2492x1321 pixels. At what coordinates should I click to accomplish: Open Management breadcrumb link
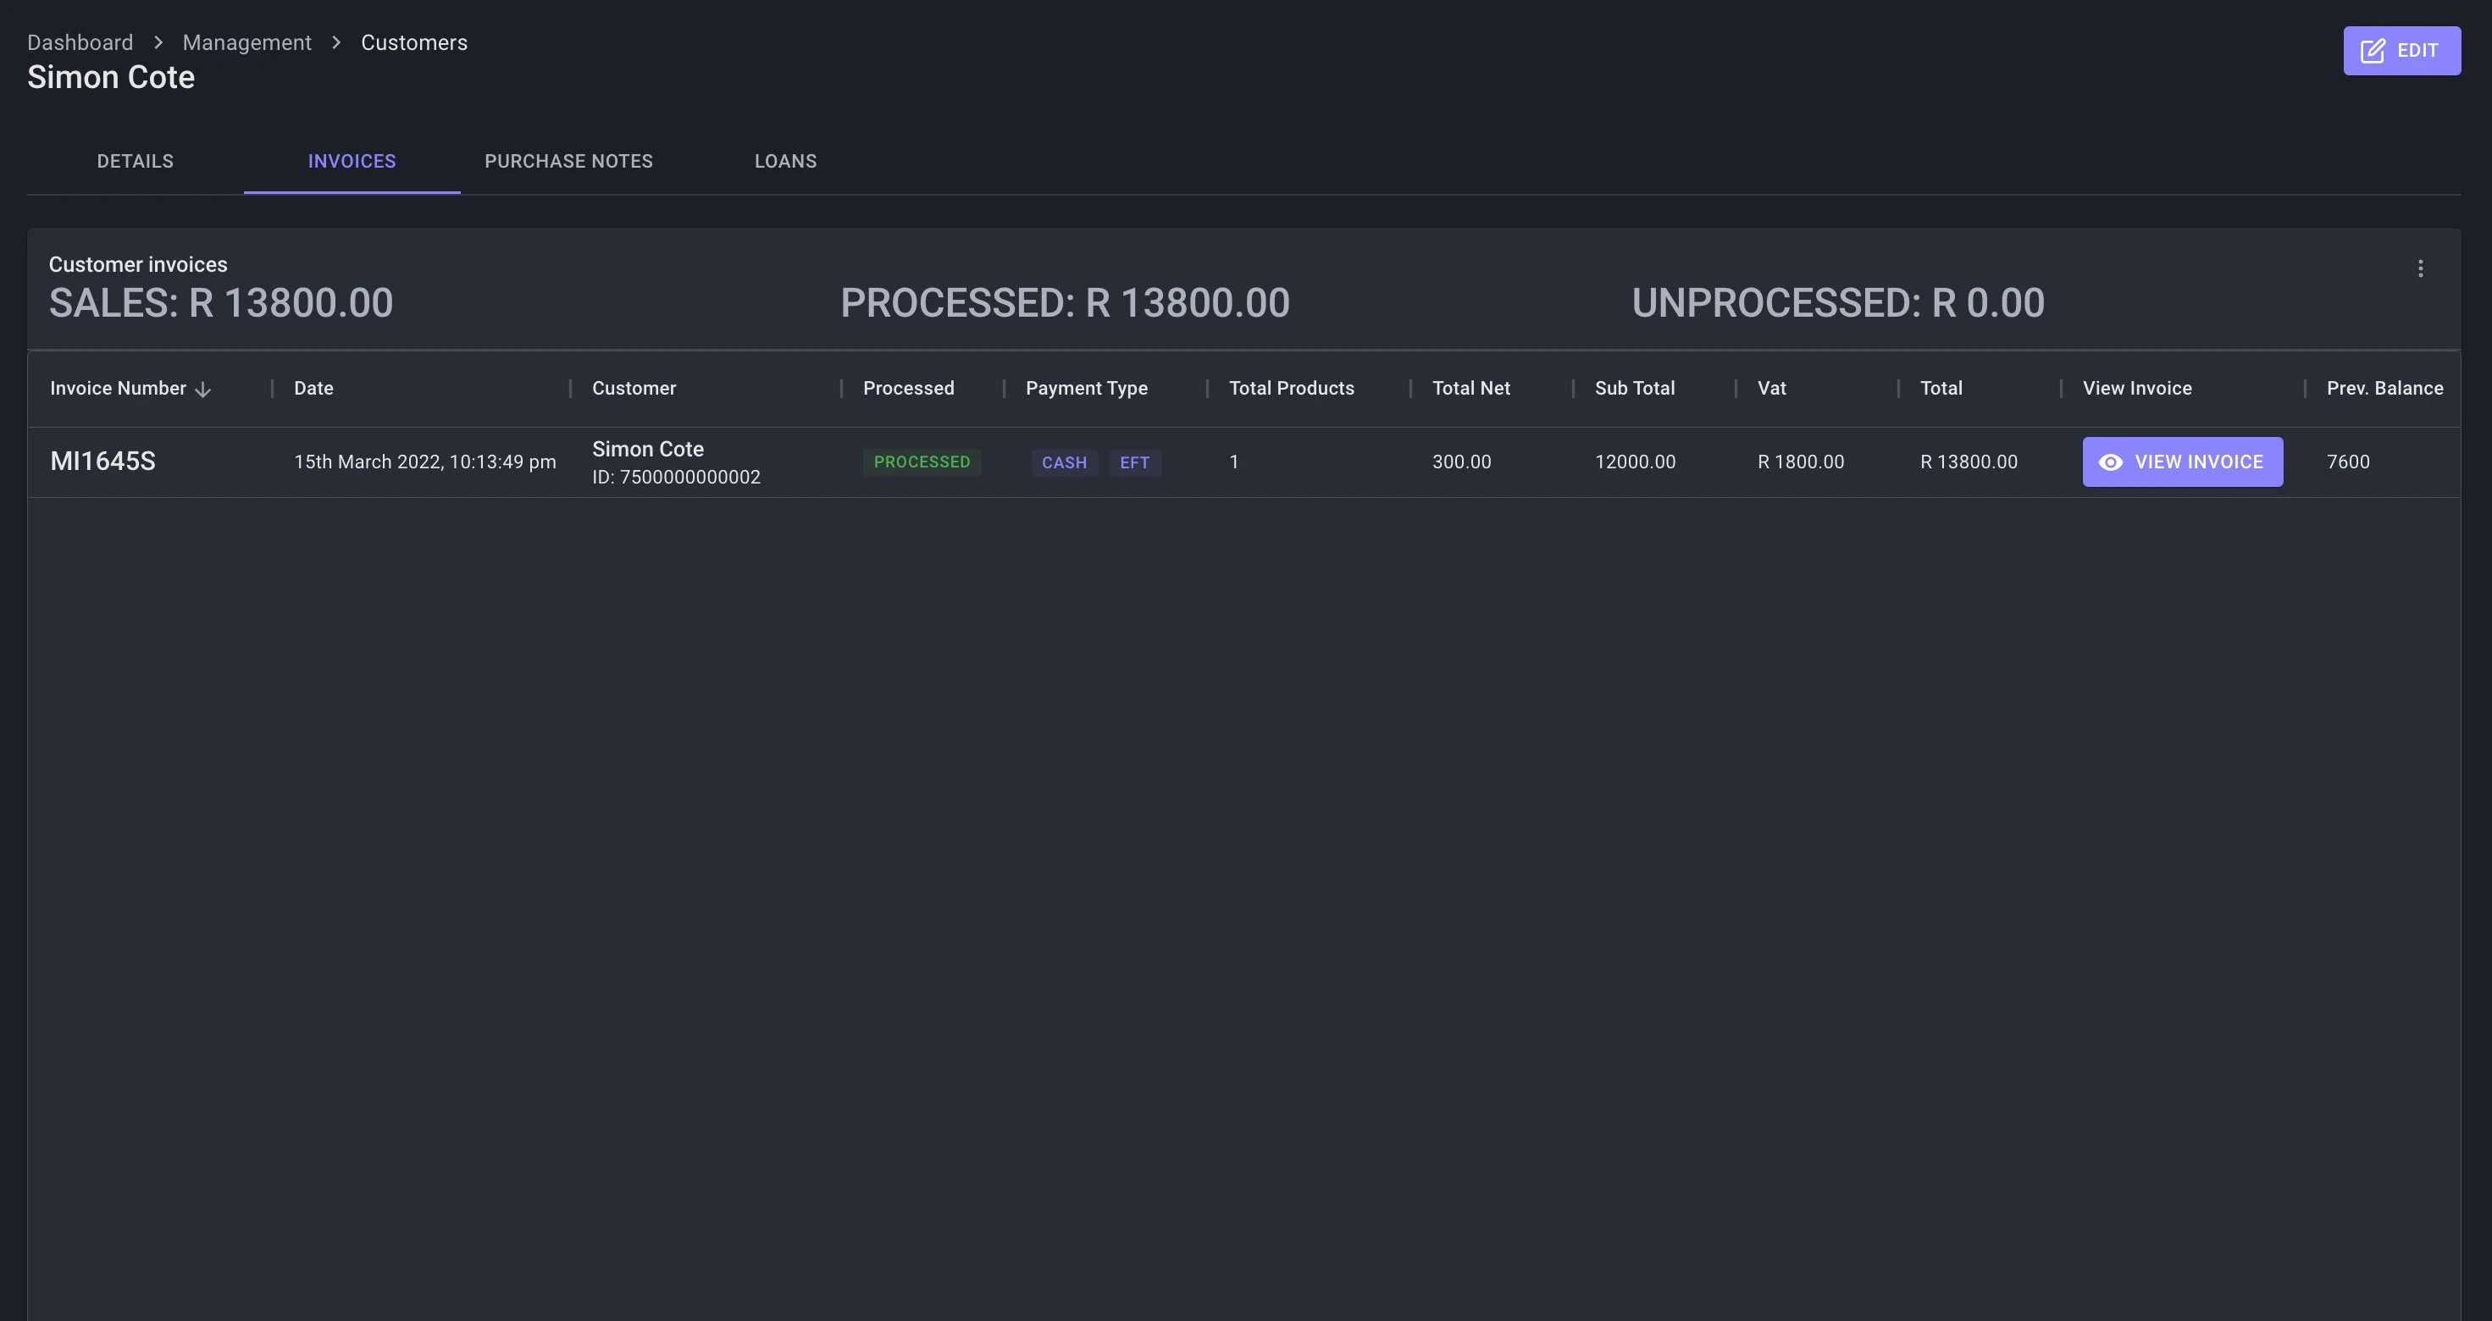pyautogui.click(x=246, y=42)
